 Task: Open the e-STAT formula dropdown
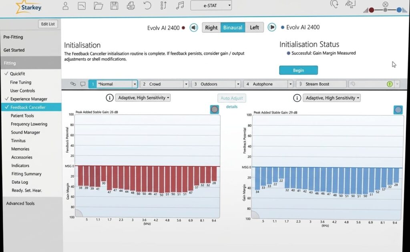coord(211,5)
